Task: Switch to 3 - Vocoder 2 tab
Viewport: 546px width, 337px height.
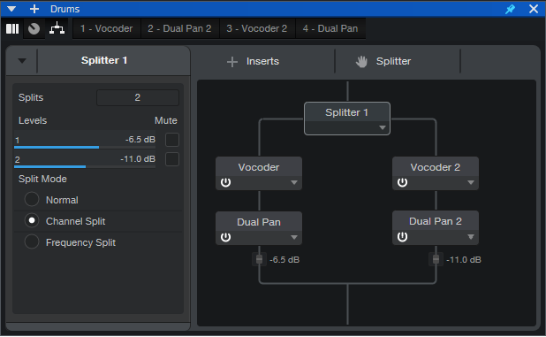Action: (x=257, y=28)
